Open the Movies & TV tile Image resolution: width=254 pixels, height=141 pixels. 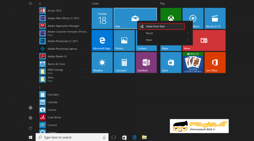click(215, 18)
